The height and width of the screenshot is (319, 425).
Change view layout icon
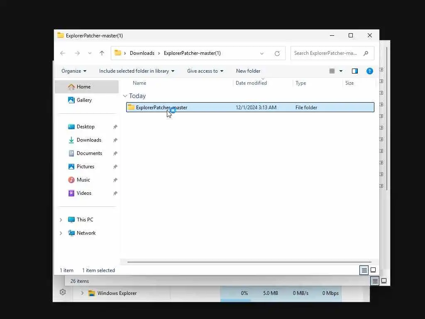click(x=332, y=71)
